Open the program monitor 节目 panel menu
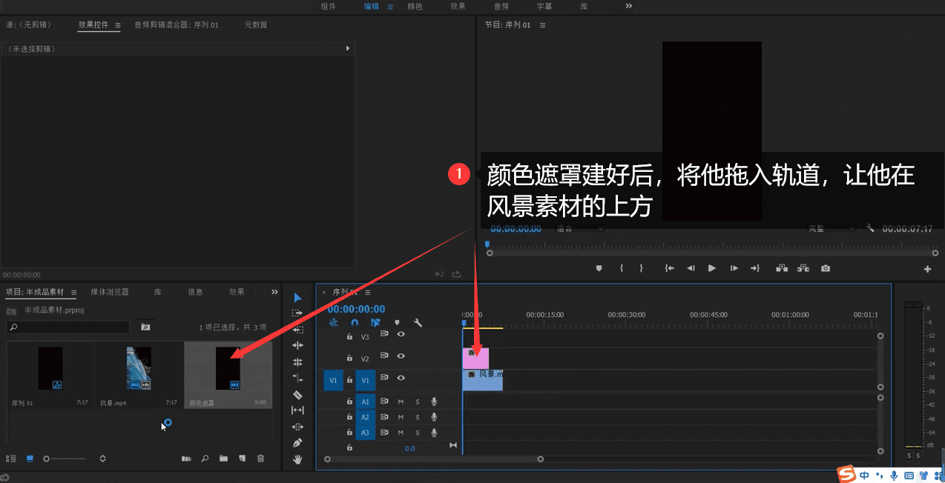 [x=542, y=25]
